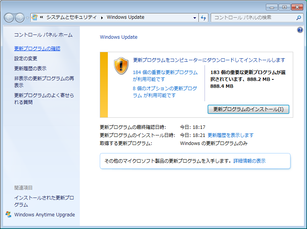Open Help via the blue question mark
The image size is (307, 229).
(300, 30)
